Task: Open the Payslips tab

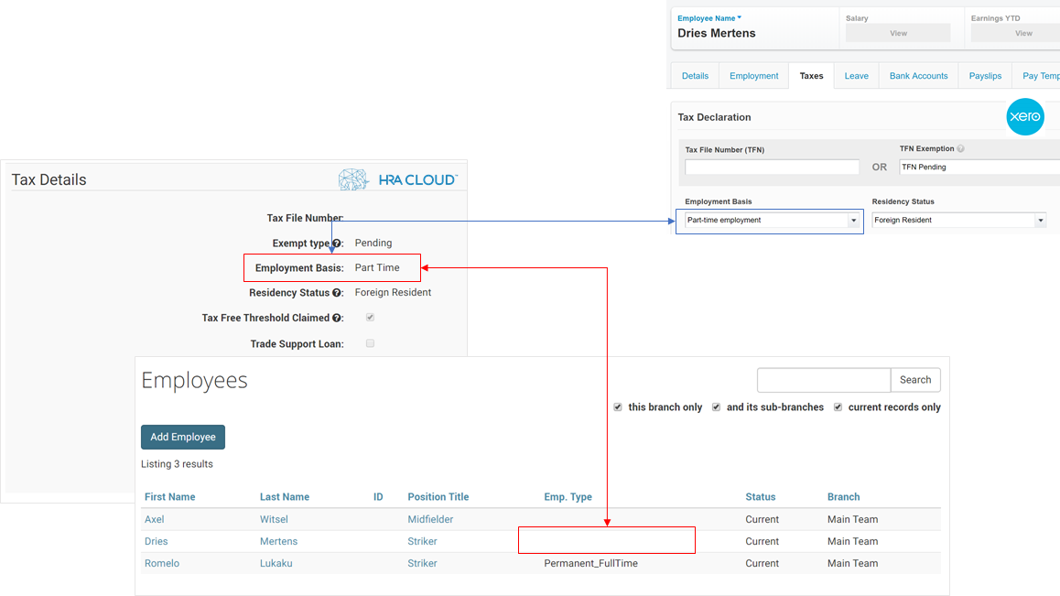Action: click(x=985, y=76)
